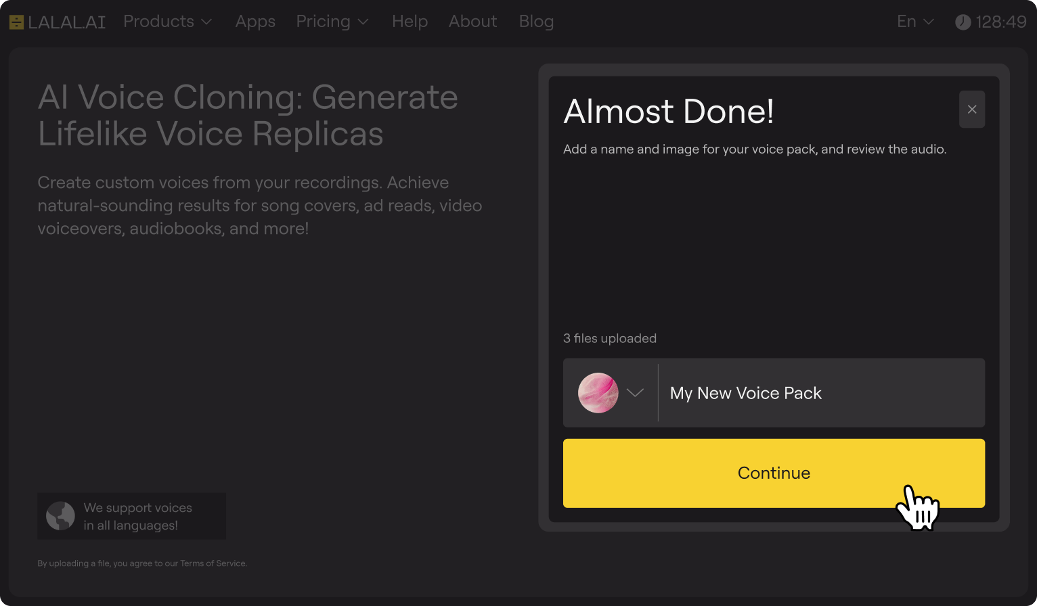Click the LALAL.AI logo icon
This screenshot has width=1037, height=606.
(x=16, y=22)
